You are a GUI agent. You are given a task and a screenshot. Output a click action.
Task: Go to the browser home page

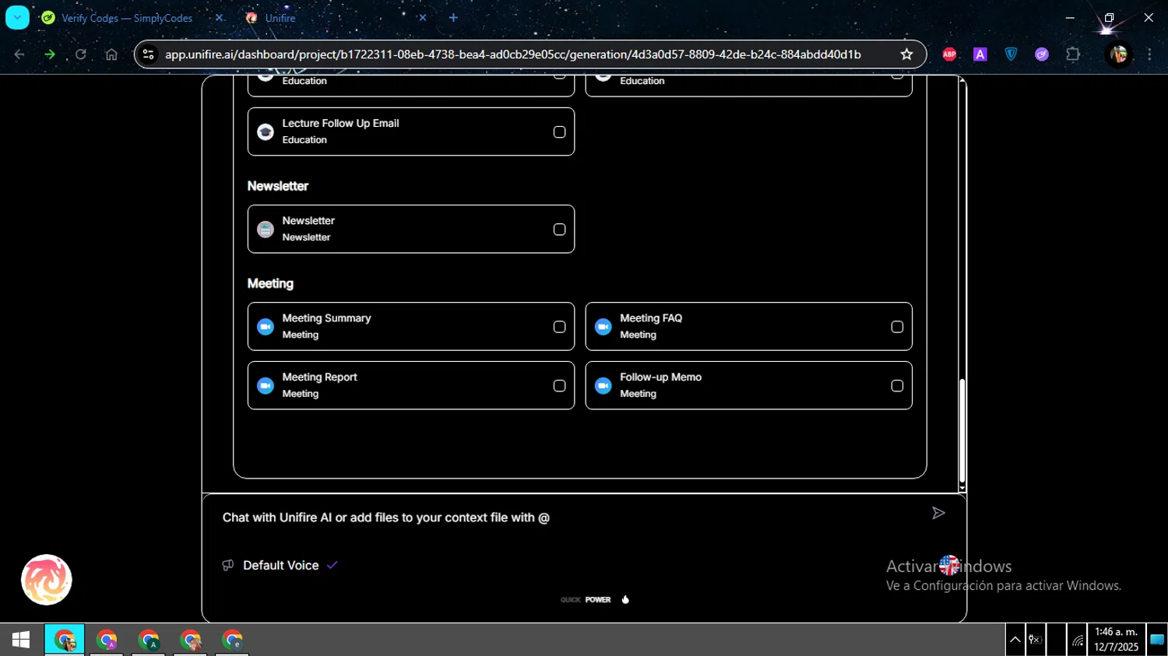[111, 54]
